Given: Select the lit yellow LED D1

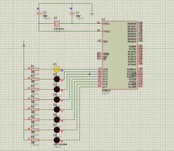Looking at the screenshot, I should pyautogui.click(x=57, y=69).
